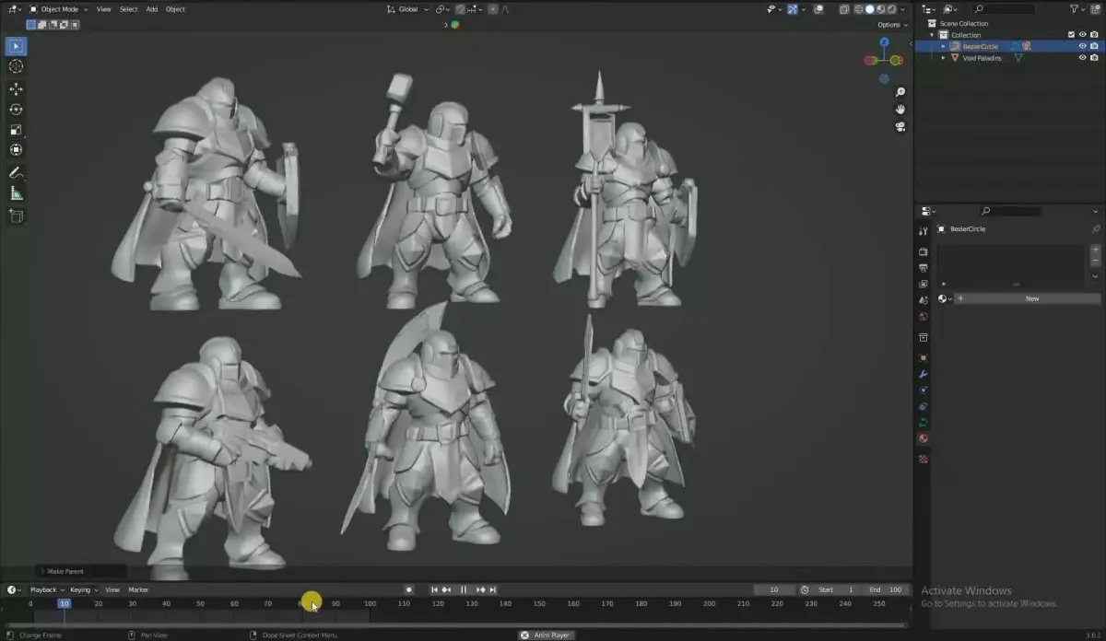1106x641 pixels.
Task: Open the View Layer properties tab
Action: point(924,284)
